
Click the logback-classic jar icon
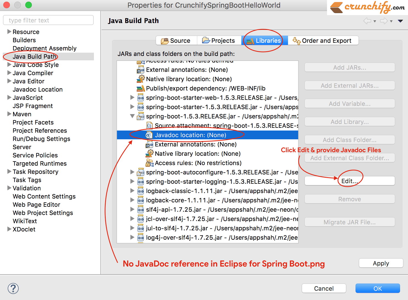(x=141, y=191)
